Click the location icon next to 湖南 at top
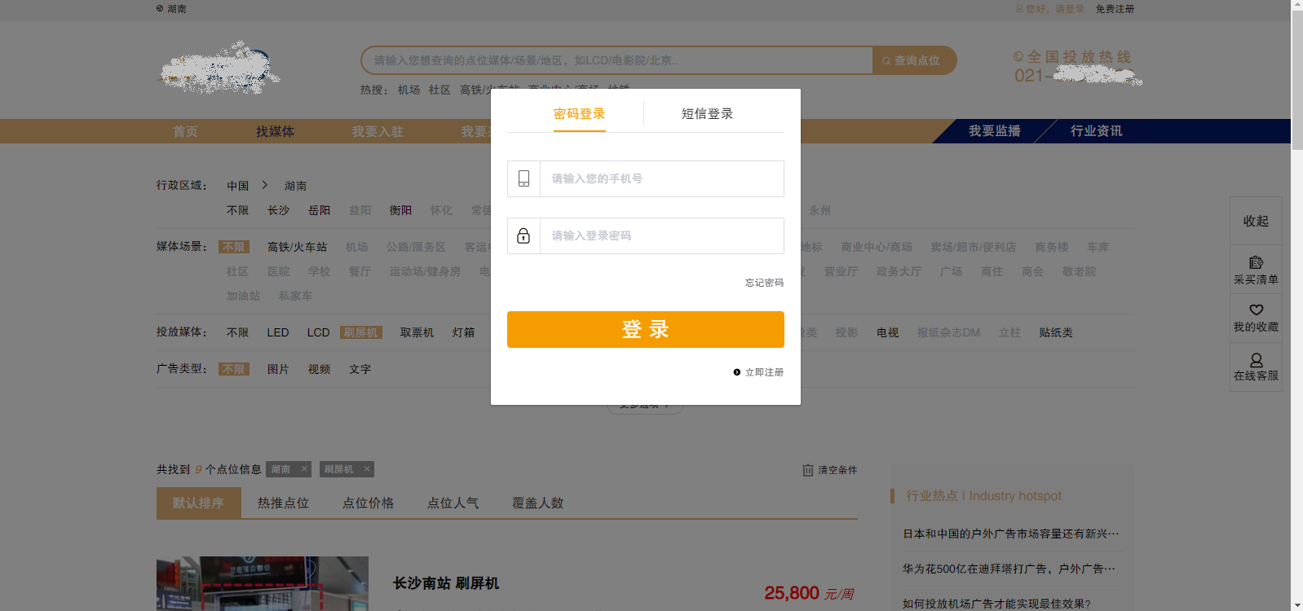This screenshot has height=611, width=1303. coord(160,8)
